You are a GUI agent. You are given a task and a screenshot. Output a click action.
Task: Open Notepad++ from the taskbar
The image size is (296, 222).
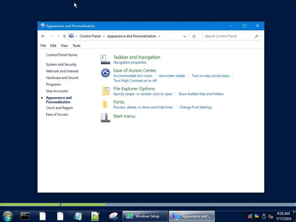pos(95,216)
